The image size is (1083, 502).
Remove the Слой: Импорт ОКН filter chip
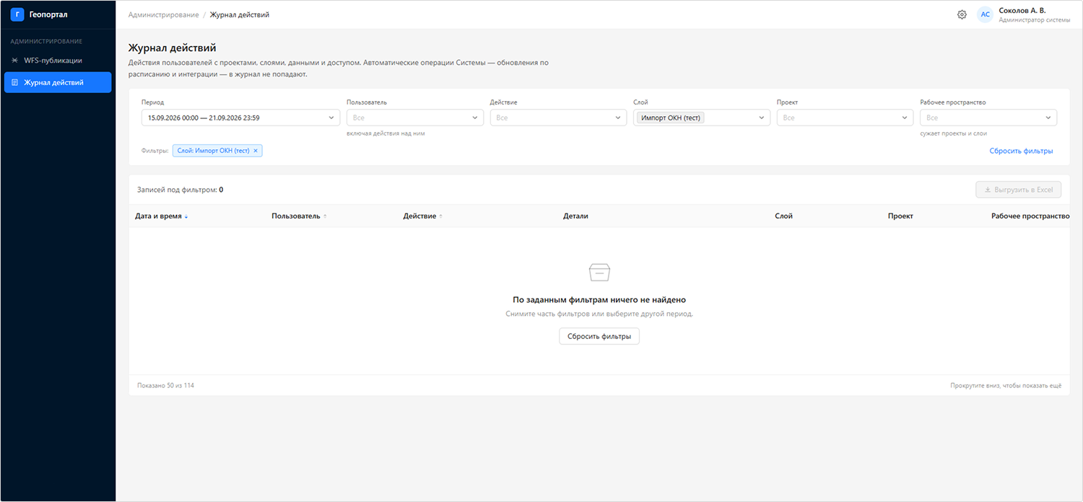coord(255,151)
